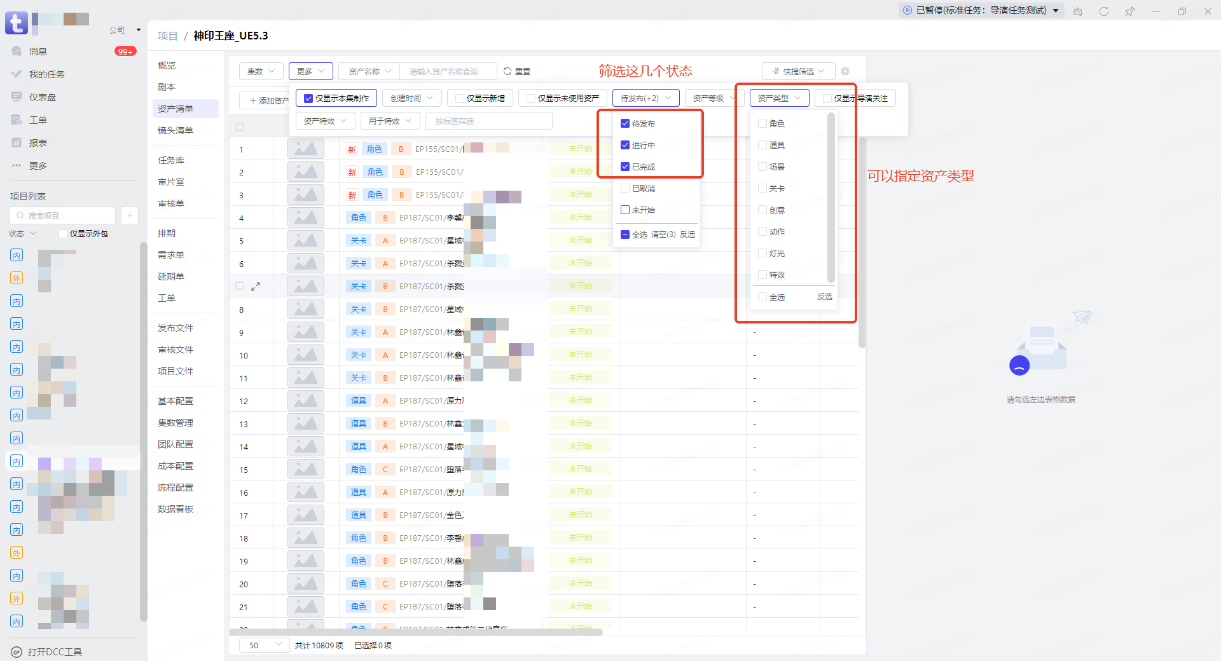Viewport: 1221px width, 661px height.
Task: Click the 重置 reset icon button
Action: [507, 71]
